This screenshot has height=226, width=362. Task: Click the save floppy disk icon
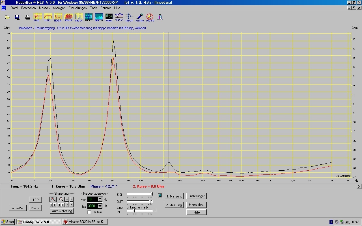coord(17,17)
